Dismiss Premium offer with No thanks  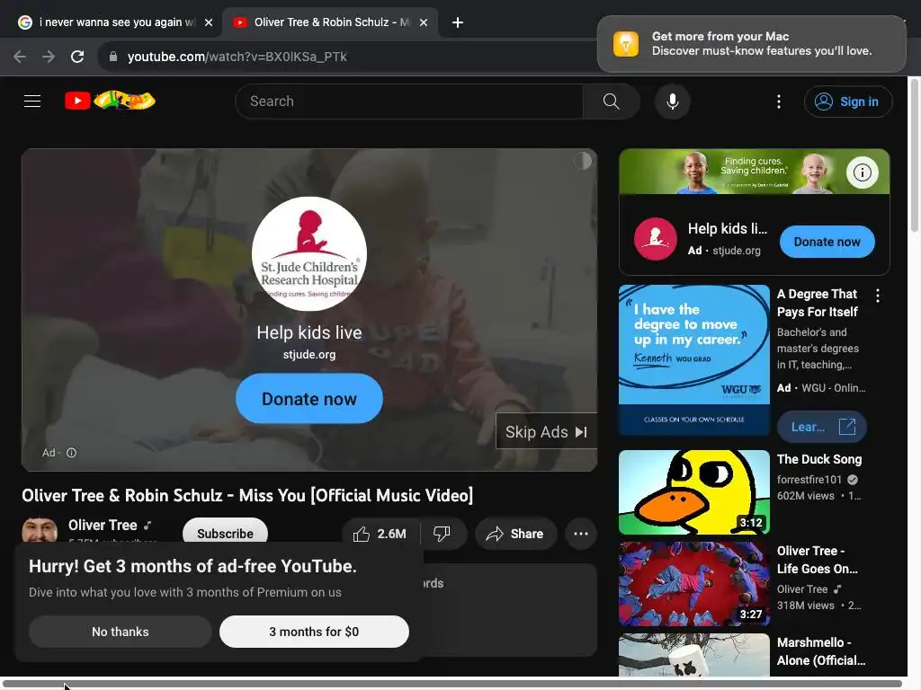pyautogui.click(x=121, y=632)
